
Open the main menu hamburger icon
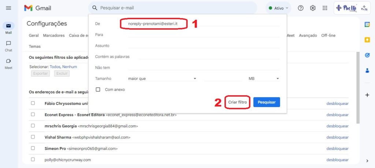(8, 8)
